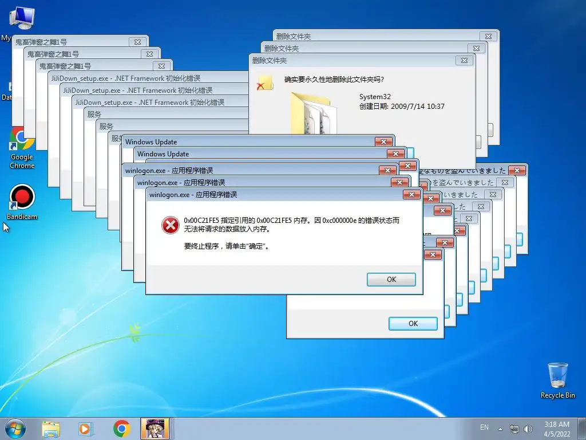Screen dimensions: 586x440
Task: Click OK in the frontmost winlogon.exe error dialog
Action: [x=391, y=280]
